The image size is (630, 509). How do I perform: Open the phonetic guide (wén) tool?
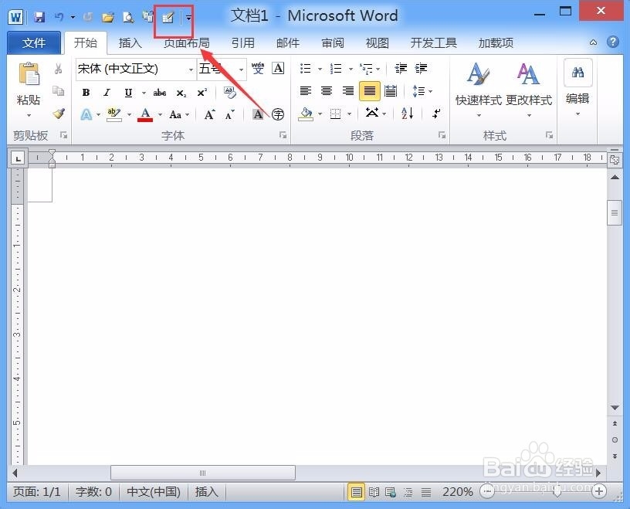(258, 68)
